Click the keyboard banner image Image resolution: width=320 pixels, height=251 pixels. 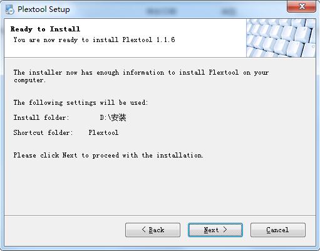281,38
